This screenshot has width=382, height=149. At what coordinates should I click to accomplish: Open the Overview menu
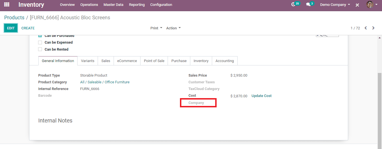(67, 5)
